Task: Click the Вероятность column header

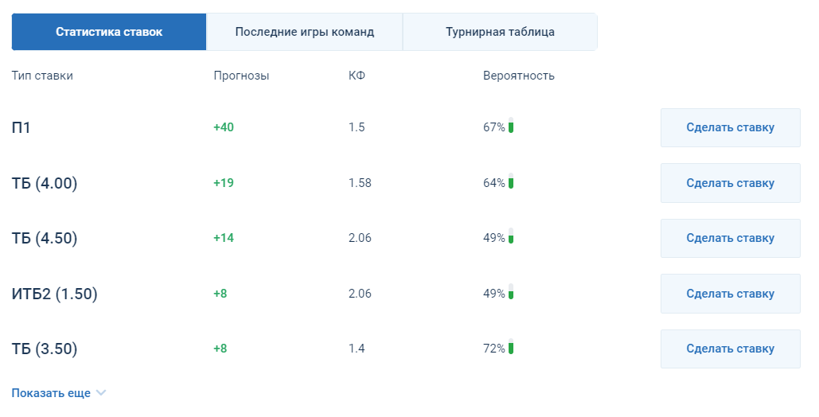Action: coord(519,76)
